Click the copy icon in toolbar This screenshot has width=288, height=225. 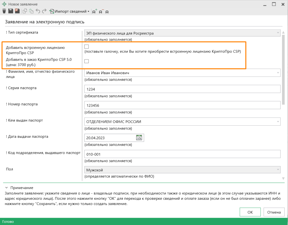[x=25, y=11]
